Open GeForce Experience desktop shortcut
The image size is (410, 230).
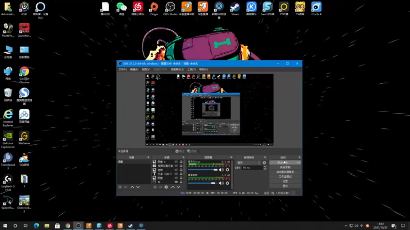click(x=8, y=140)
